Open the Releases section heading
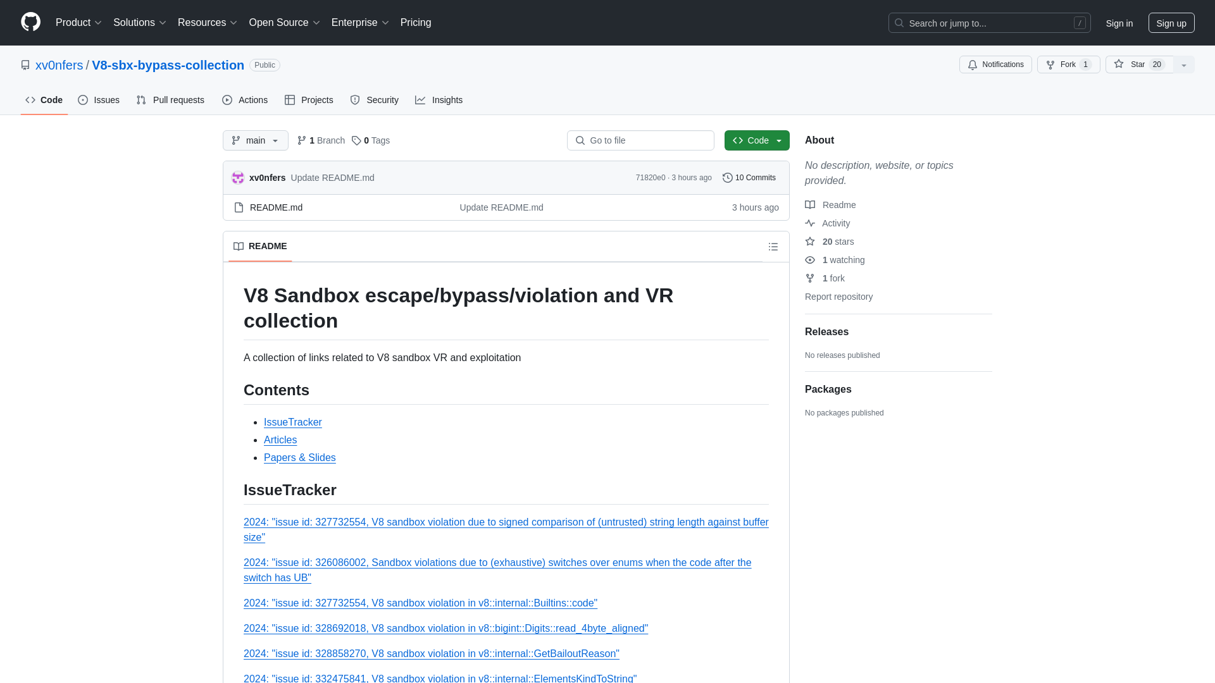Screen dimensions: 1215x683 click(826, 332)
